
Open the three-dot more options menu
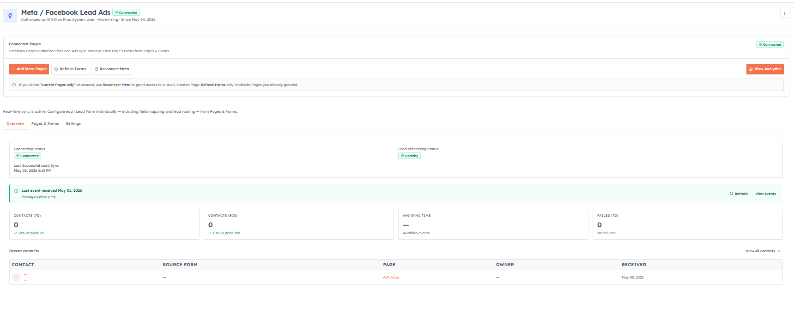pos(784,13)
